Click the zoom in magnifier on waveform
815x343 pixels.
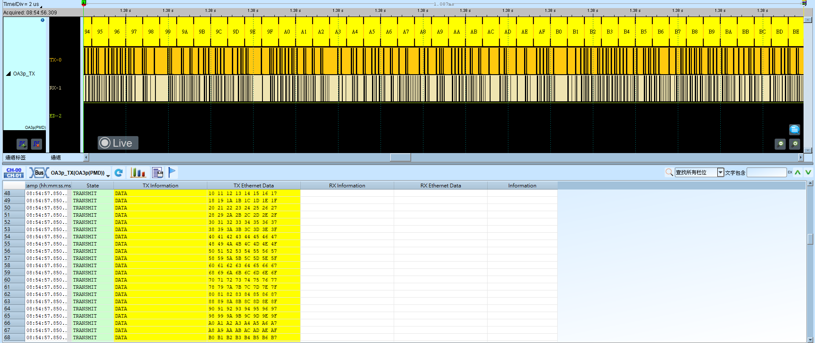[x=795, y=144]
